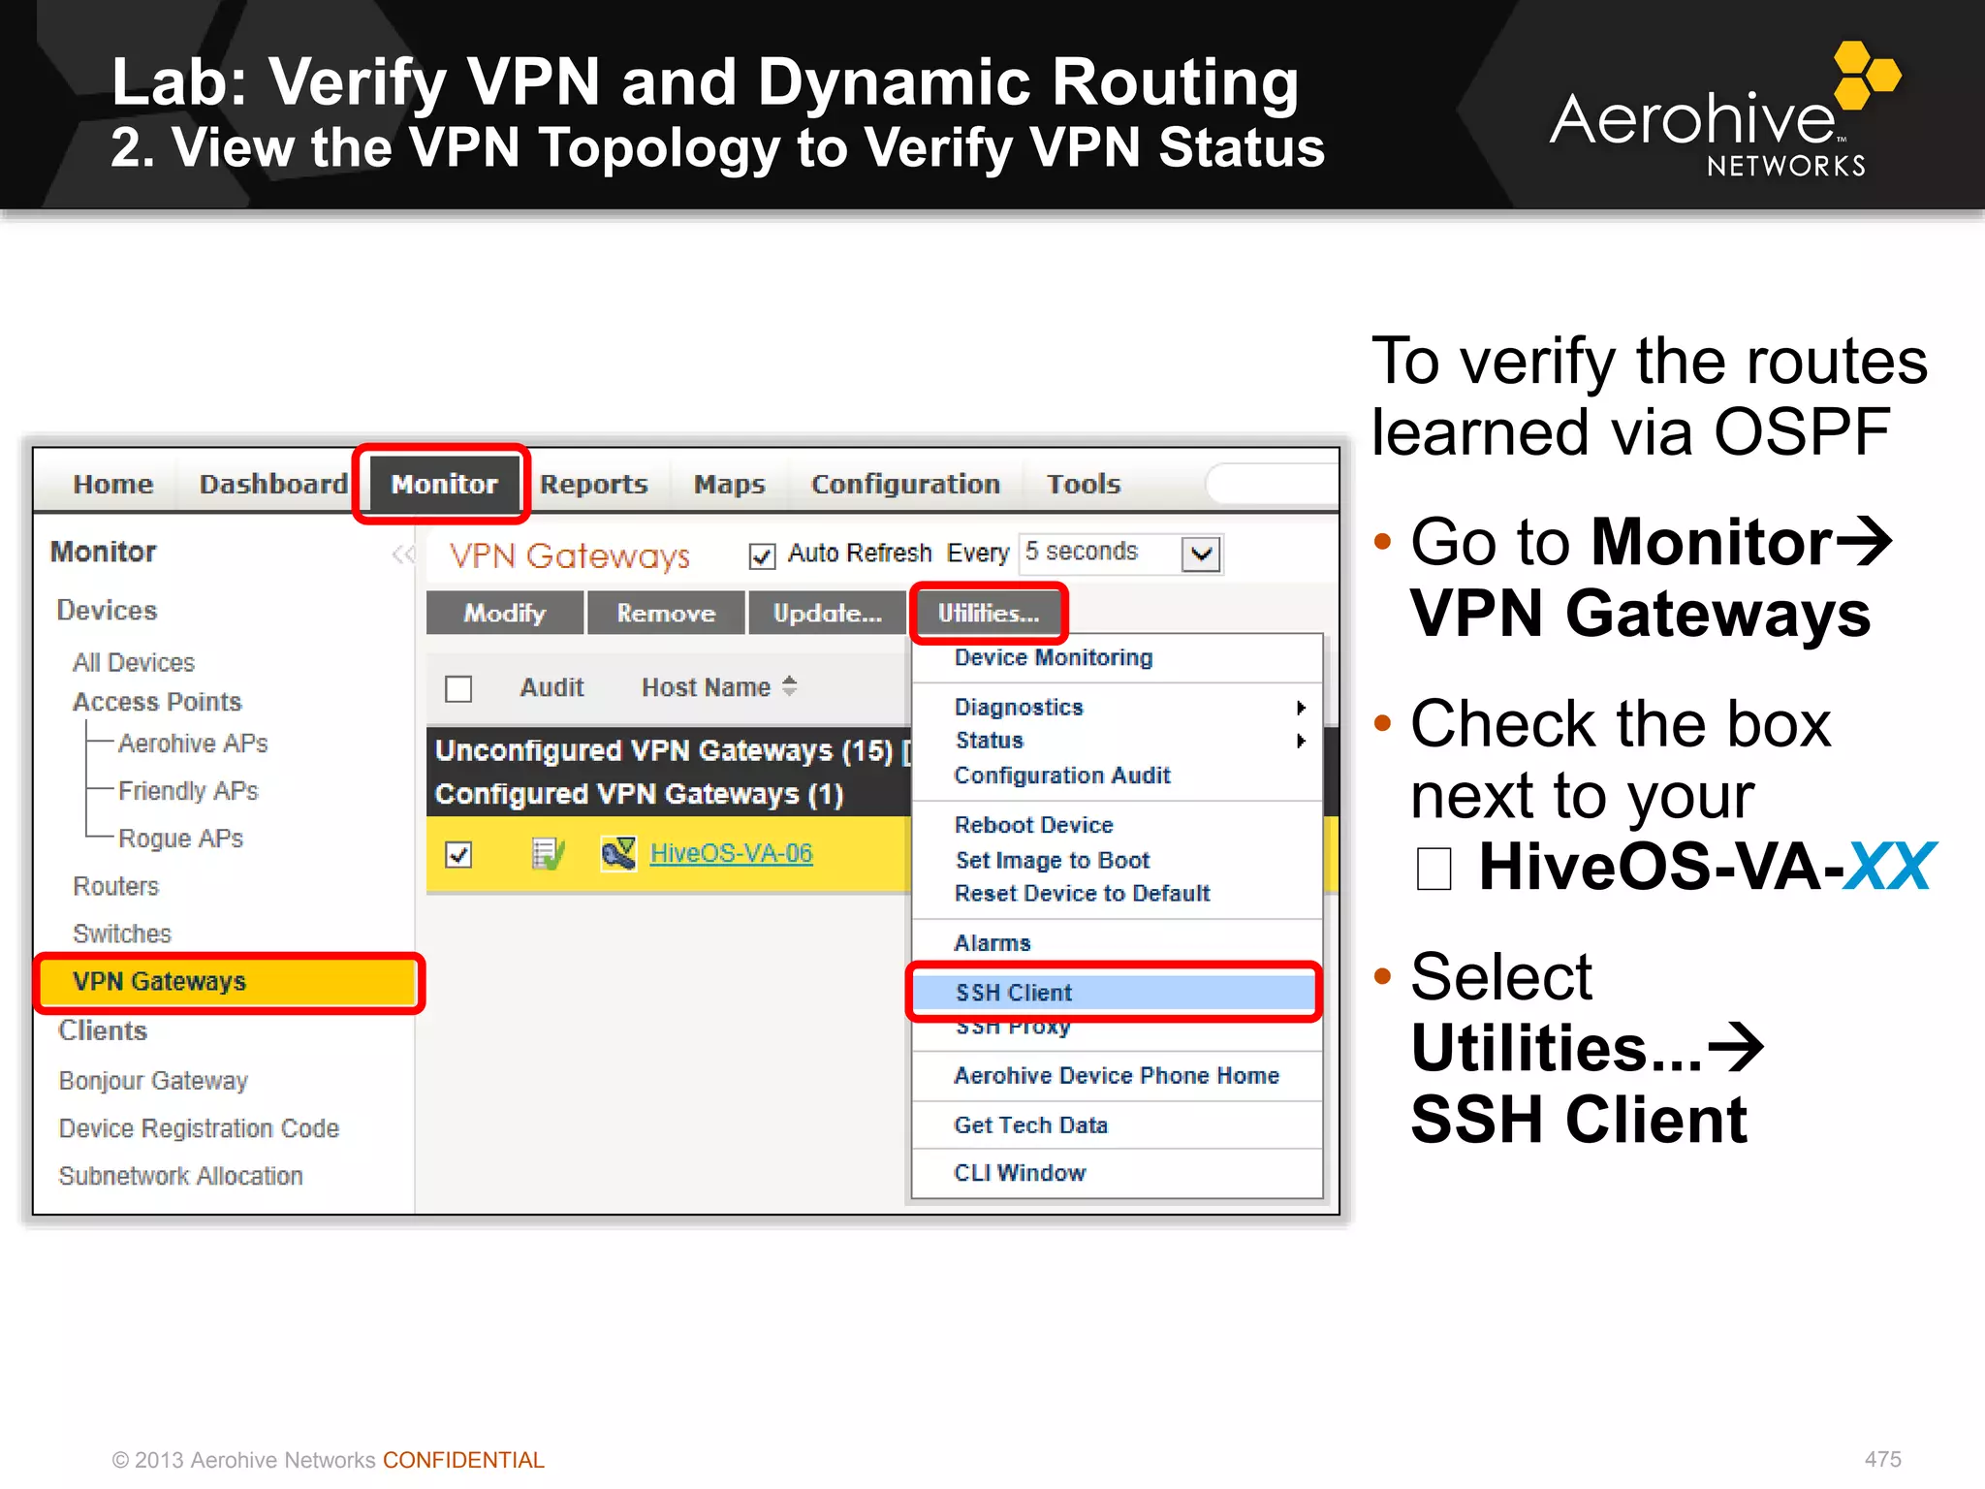Image resolution: width=1985 pixels, height=1489 pixels.
Task: Uncheck the HiveOS-VA-06 row checkbox
Action: tap(458, 854)
